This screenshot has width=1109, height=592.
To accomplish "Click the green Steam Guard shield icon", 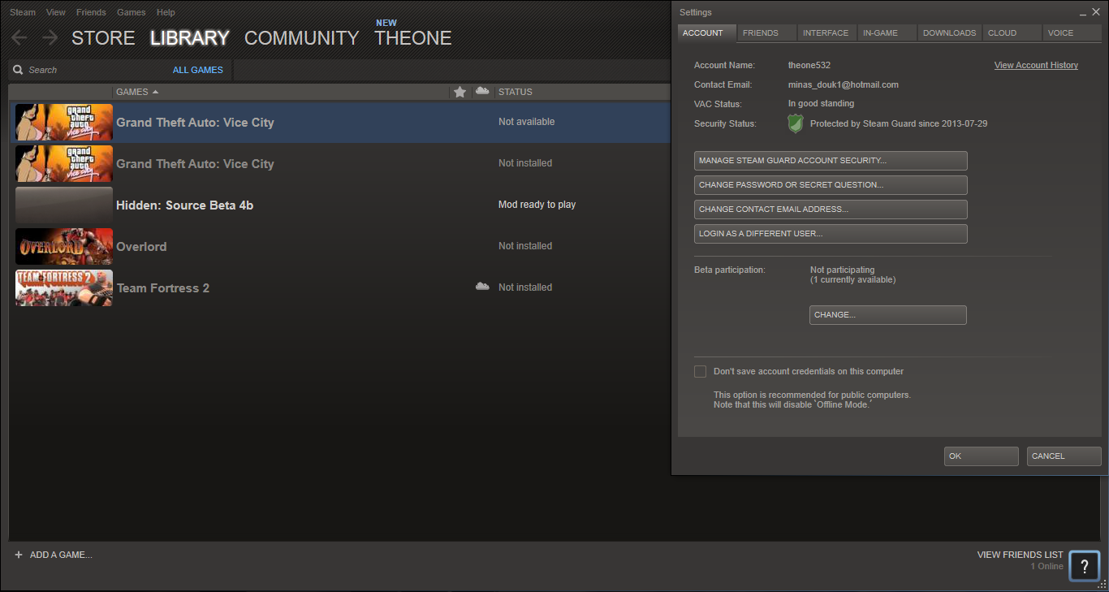I will (x=796, y=123).
